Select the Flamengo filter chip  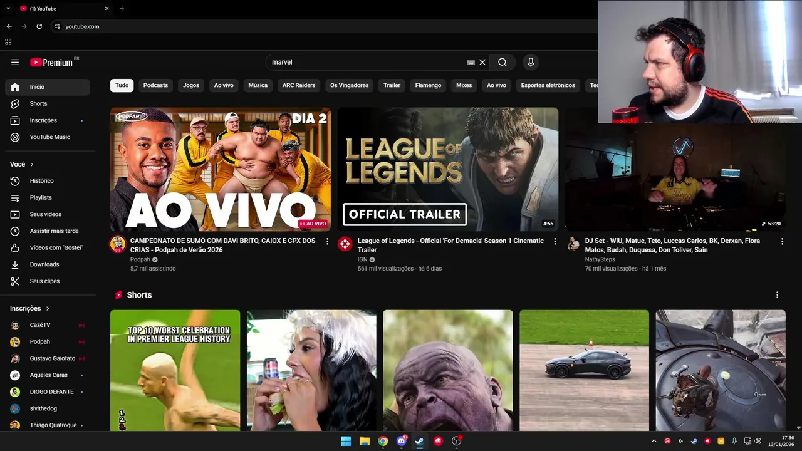(428, 85)
